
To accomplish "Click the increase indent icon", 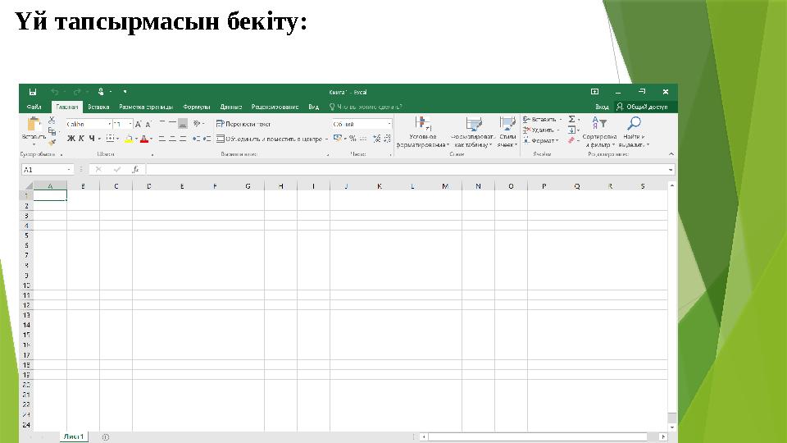I will click(x=207, y=139).
